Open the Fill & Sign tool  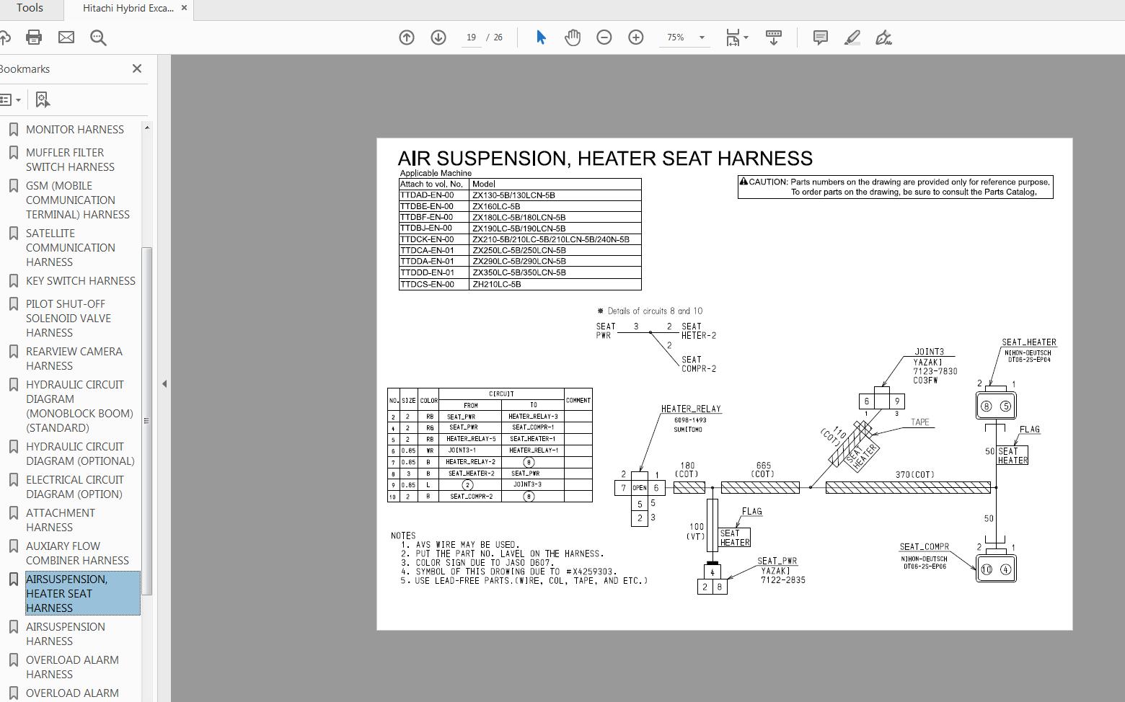[x=883, y=37]
